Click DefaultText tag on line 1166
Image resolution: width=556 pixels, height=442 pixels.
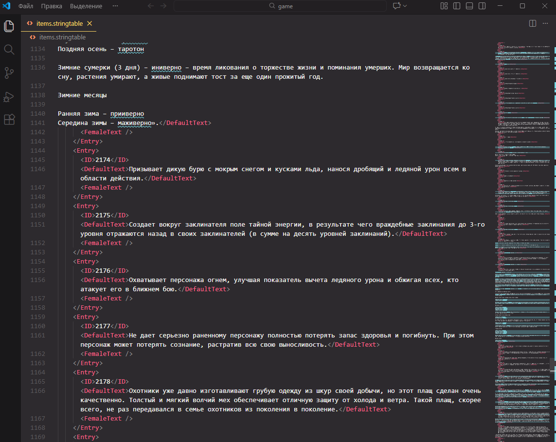point(105,391)
